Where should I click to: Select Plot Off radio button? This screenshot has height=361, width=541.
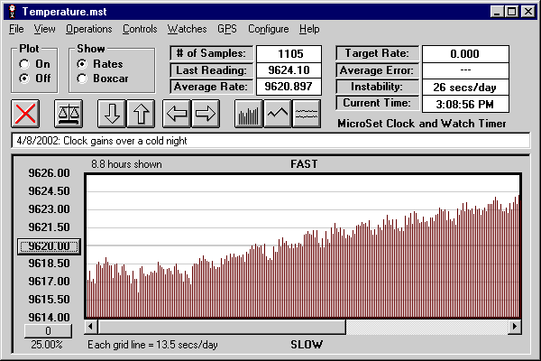pyautogui.click(x=24, y=79)
